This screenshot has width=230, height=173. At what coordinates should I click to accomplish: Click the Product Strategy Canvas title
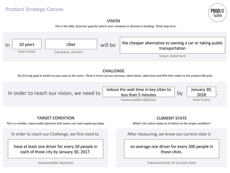pyautogui.click(x=34, y=9)
